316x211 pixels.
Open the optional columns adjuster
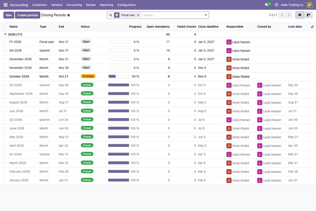click(312, 27)
